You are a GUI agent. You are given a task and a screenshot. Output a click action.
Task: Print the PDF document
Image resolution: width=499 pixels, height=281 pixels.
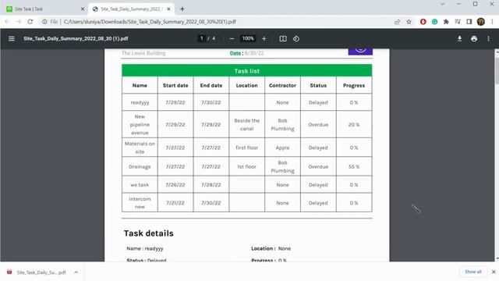474,38
